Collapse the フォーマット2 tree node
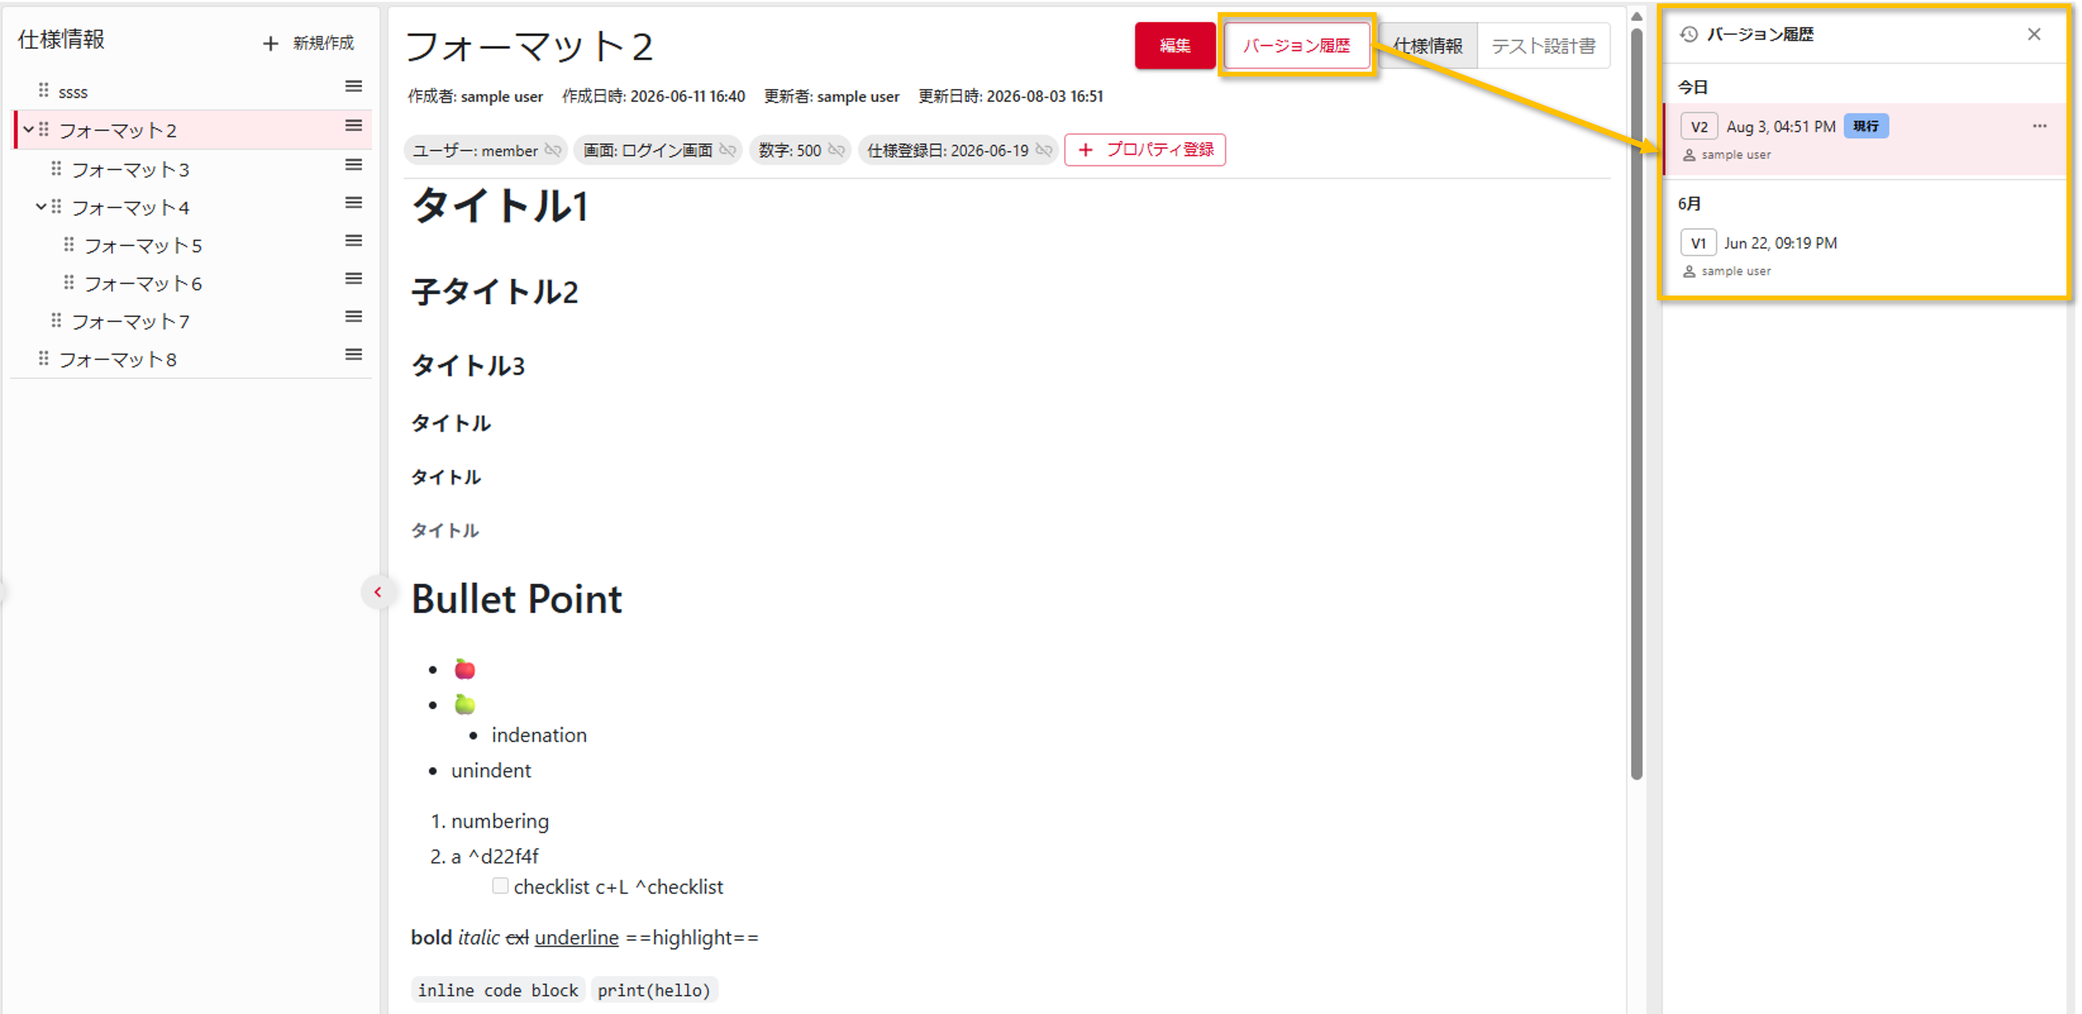This screenshot has height=1014, width=2082. pos(28,128)
